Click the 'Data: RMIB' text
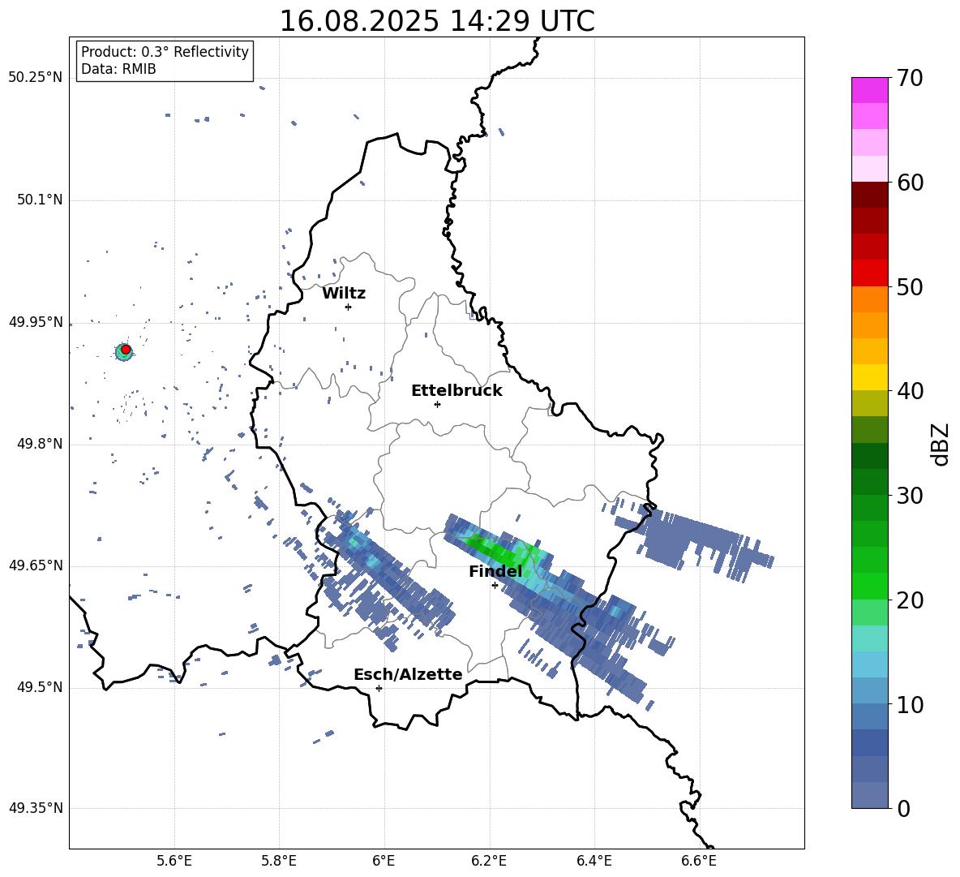Image resolution: width=960 pixels, height=877 pixels. [118, 69]
